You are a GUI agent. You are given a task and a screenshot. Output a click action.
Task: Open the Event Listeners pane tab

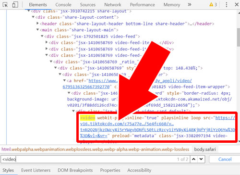[x=36, y=170]
